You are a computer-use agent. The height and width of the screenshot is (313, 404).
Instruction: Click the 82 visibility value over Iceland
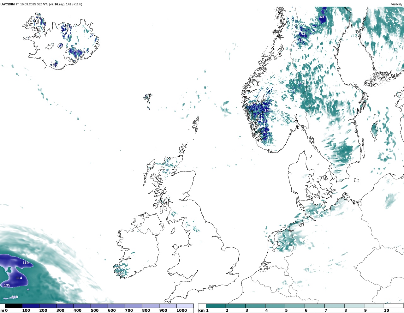[x=76, y=50]
